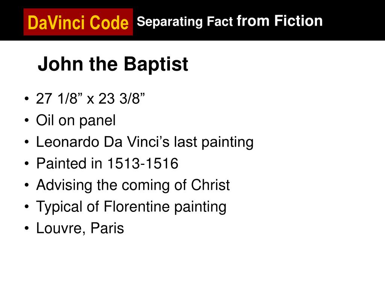This screenshot has height=289, width=385.
Task: Click the year range '1513-1516'
Action: pyautogui.click(x=142, y=163)
